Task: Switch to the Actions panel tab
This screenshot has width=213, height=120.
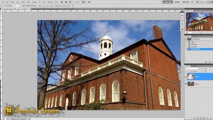Action: coord(194,36)
